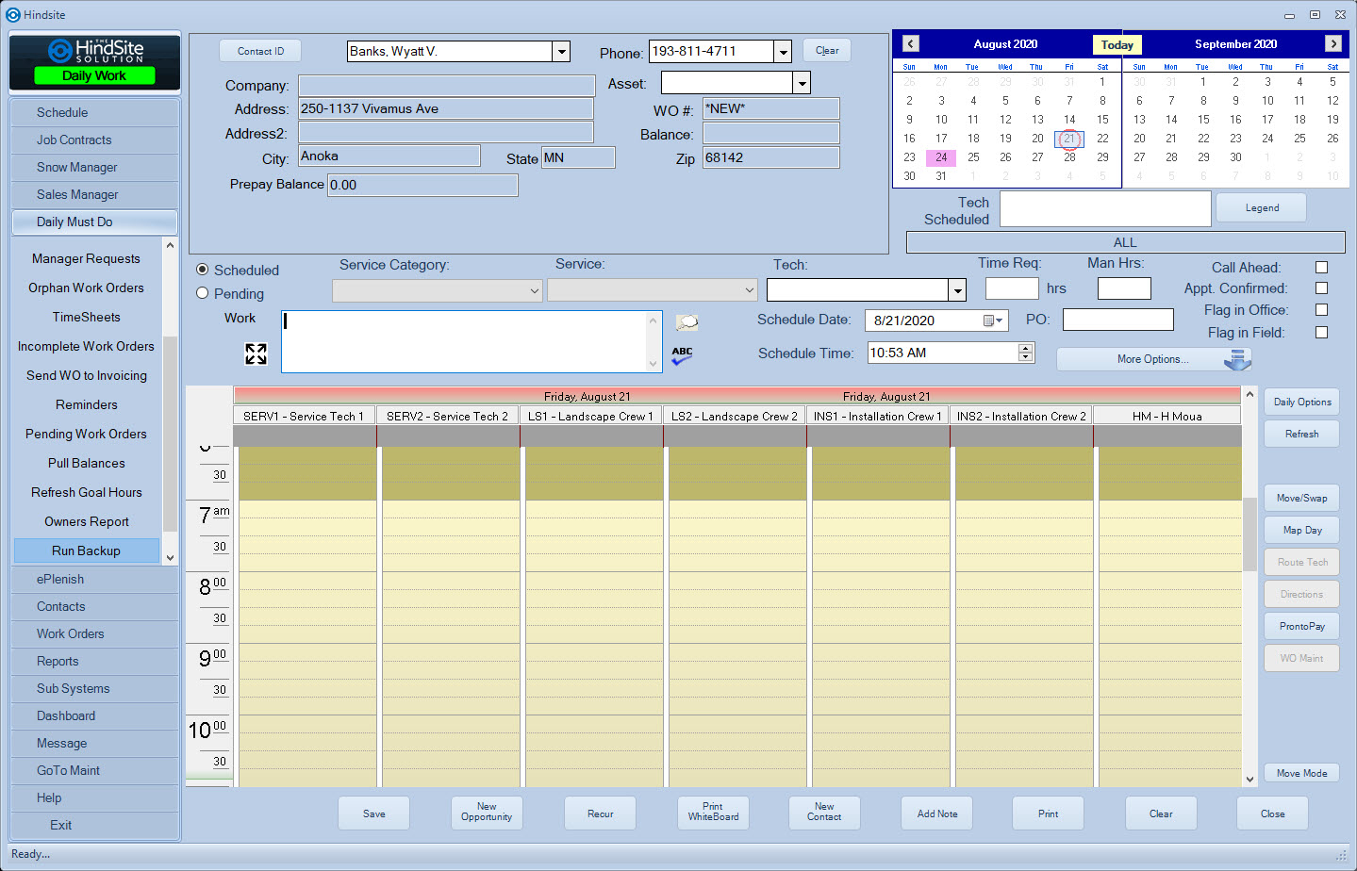Expand the Work field with the four-arrow icon
Viewport: 1357px width, 871px height.
pos(255,353)
